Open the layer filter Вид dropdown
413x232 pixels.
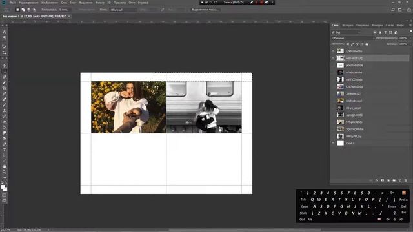coord(346,32)
